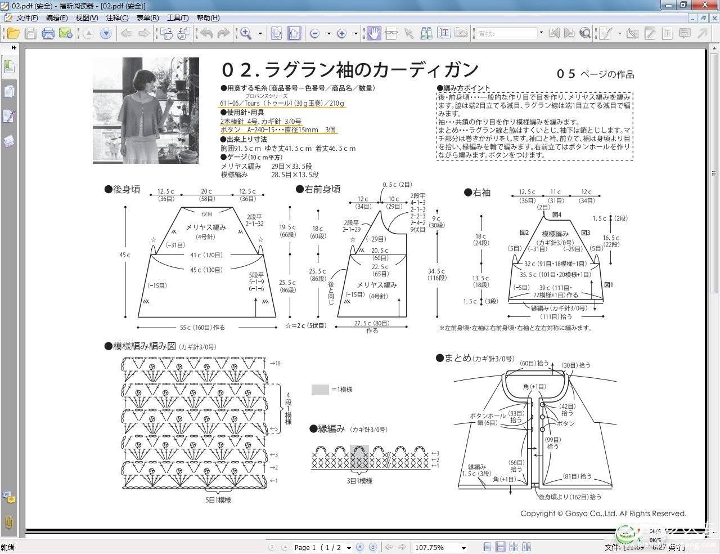Viewport: 720px width, 554px height.
Task: Click the 查找 search input field
Action: [x=507, y=34]
